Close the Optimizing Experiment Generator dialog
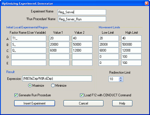The image size is (150, 115). [x=147, y=3]
